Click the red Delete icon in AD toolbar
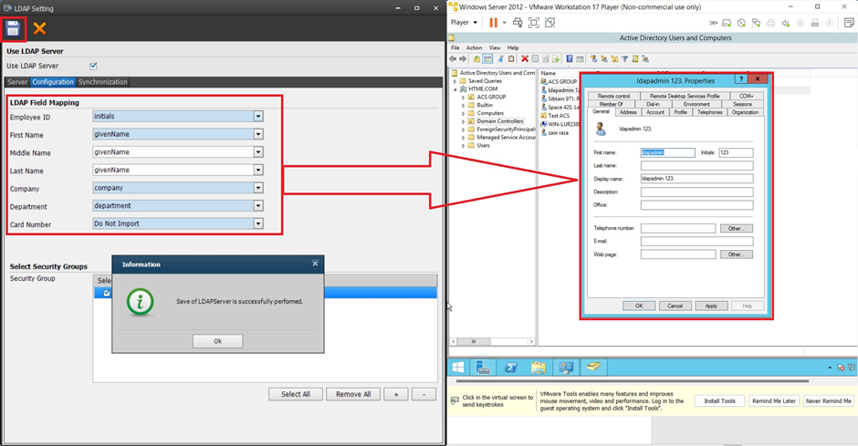 524,59
